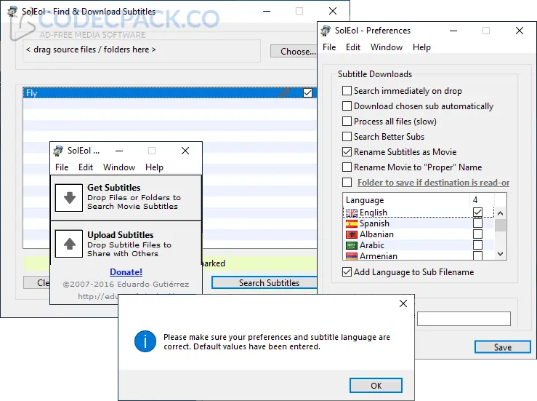Uncheck the English language checkbox
537x401 pixels.
tap(477, 213)
